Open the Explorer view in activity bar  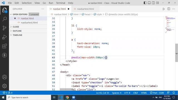coord(4,10)
